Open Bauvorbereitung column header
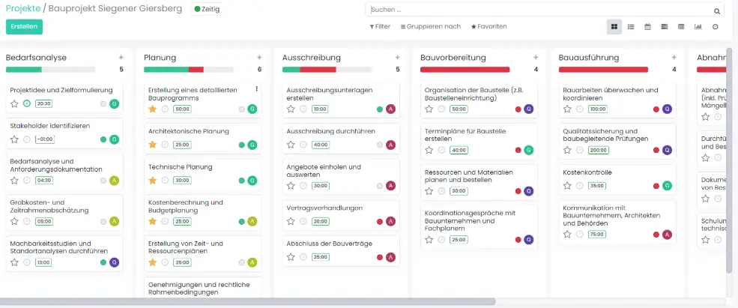This screenshot has width=738, height=308. (453, 58)
